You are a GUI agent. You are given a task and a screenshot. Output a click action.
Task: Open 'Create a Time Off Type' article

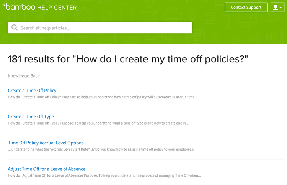(x=31, y=117)
